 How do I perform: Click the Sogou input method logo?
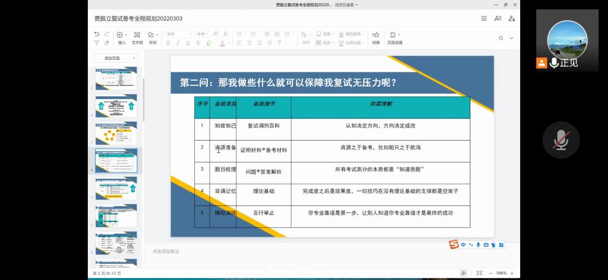454,244
